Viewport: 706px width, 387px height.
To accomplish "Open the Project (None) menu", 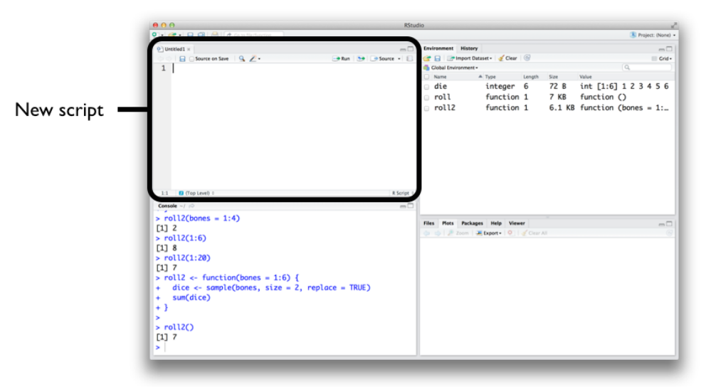I will point(653,35).
